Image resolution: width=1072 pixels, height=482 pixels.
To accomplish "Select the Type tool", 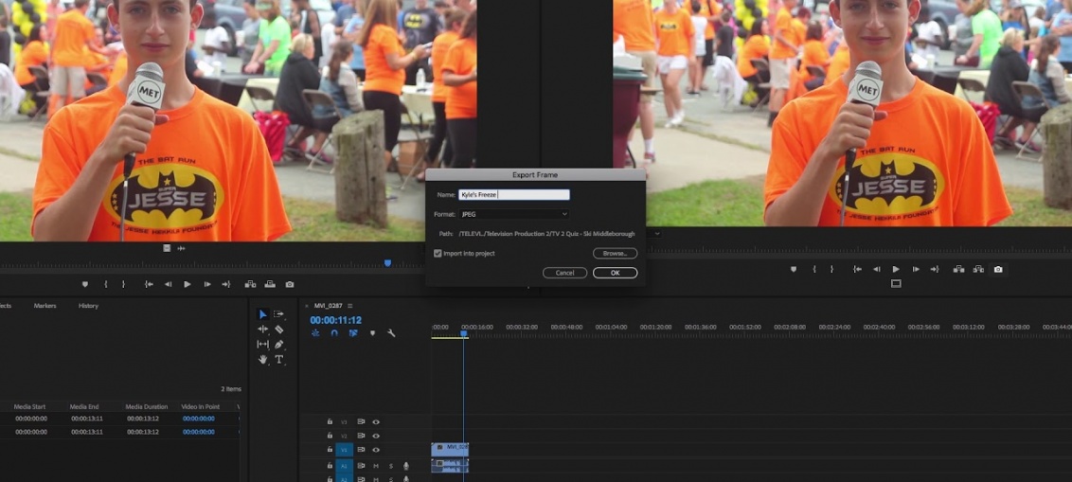I will [x=279, y=360].
